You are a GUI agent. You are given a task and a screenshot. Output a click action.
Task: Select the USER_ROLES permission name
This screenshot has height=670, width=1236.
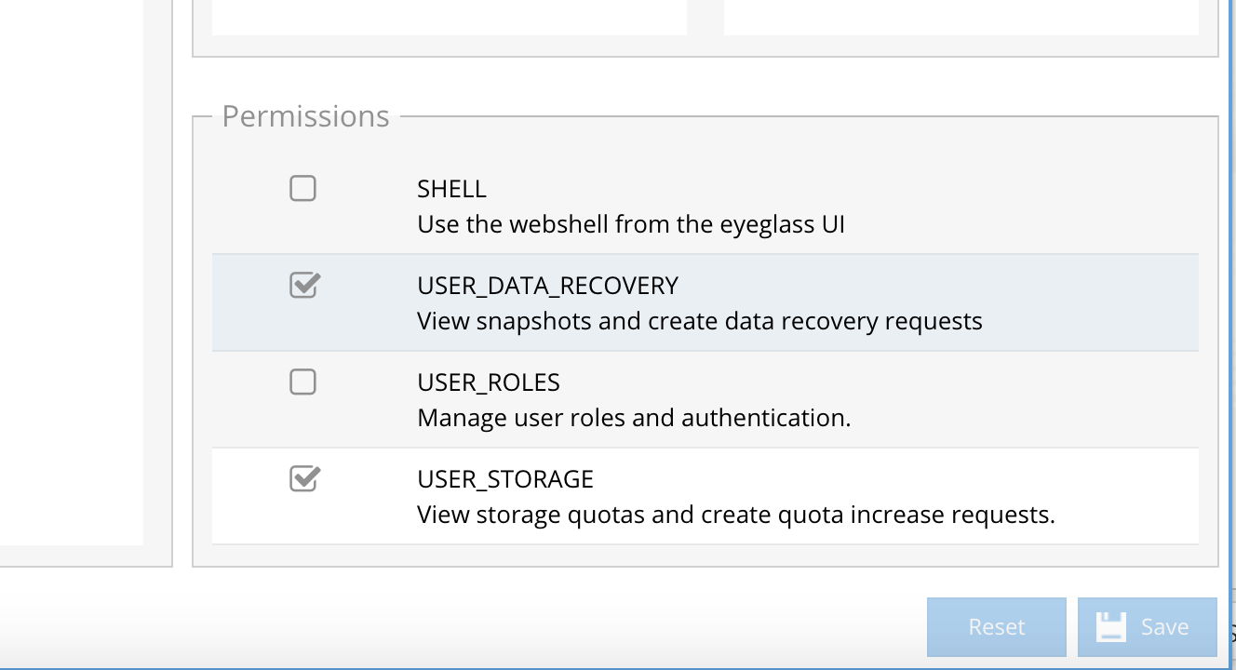point(489,382)
